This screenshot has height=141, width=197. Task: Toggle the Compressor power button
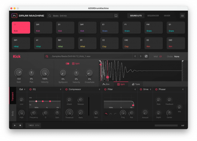[66, 89]
